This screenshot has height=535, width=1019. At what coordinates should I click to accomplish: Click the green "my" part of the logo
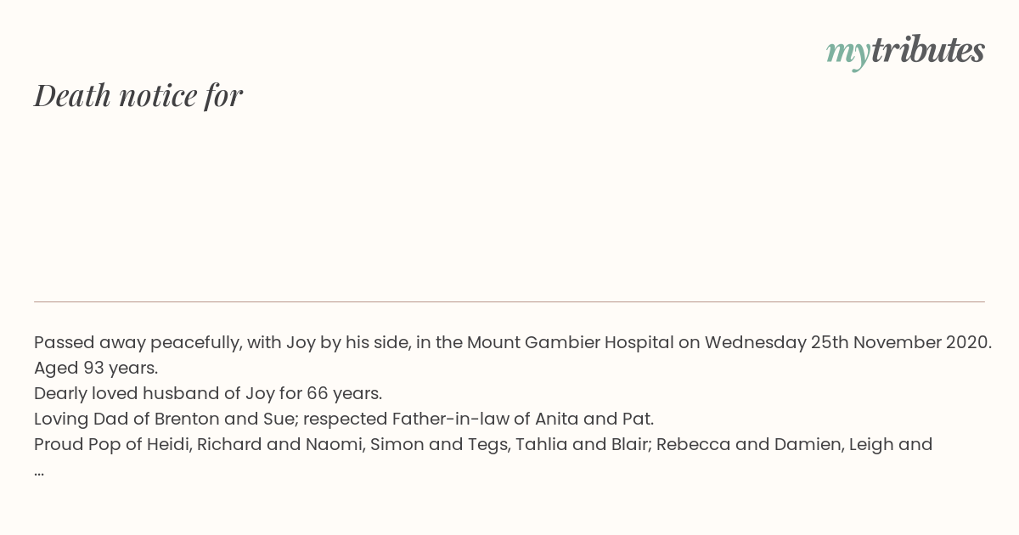coord(847,52)
